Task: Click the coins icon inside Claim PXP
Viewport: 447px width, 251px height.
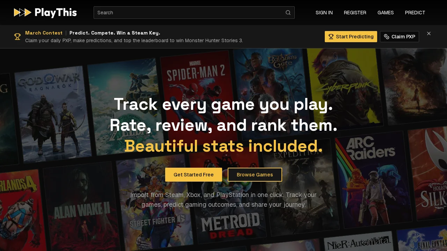Action: tap(386, 37)
